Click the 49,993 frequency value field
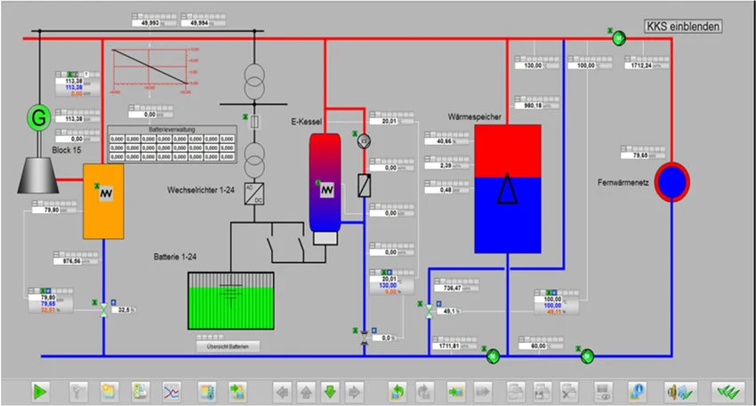The image size is (756, 406). 154,22
